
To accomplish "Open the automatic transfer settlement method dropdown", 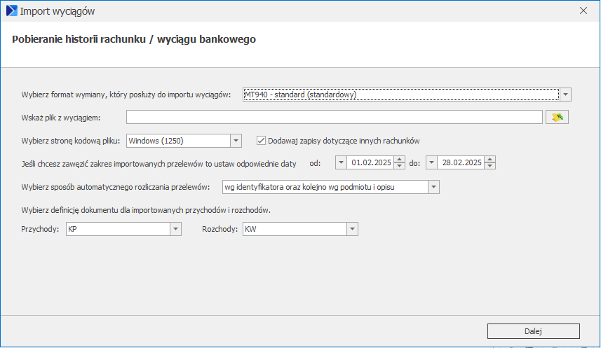I will coord(433,187).
